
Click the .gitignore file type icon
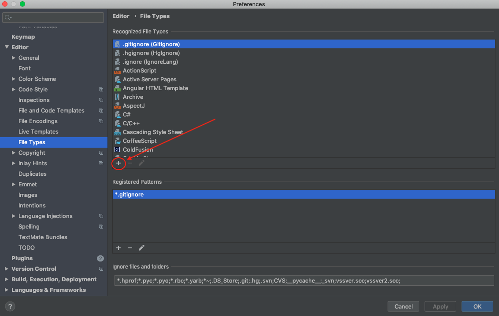pyautogui.click(x=118, y=44)
